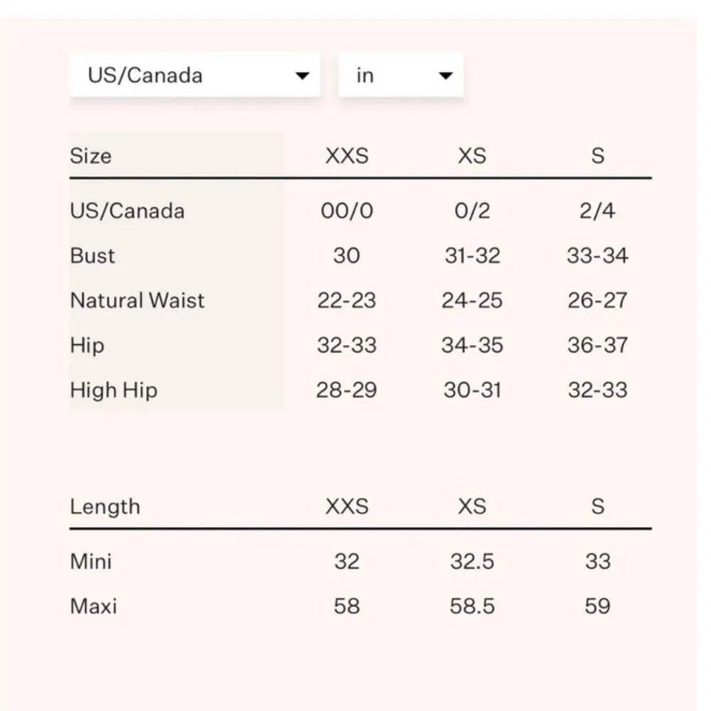
Task: Select the XS column header in the Size table
Action: coord(471,156)
